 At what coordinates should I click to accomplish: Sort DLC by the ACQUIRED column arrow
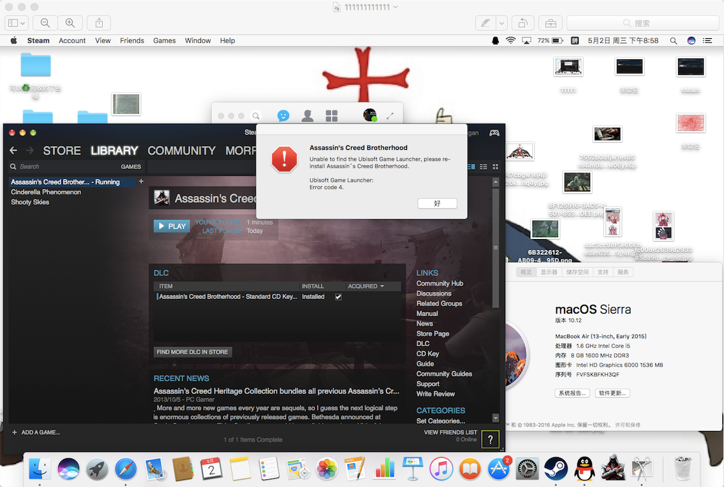click(x=382, y=286)
